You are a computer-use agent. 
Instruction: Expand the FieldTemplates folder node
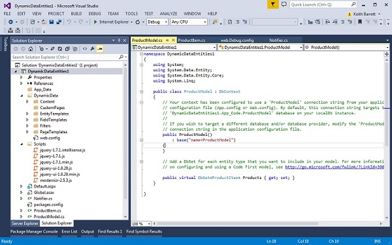27,120
